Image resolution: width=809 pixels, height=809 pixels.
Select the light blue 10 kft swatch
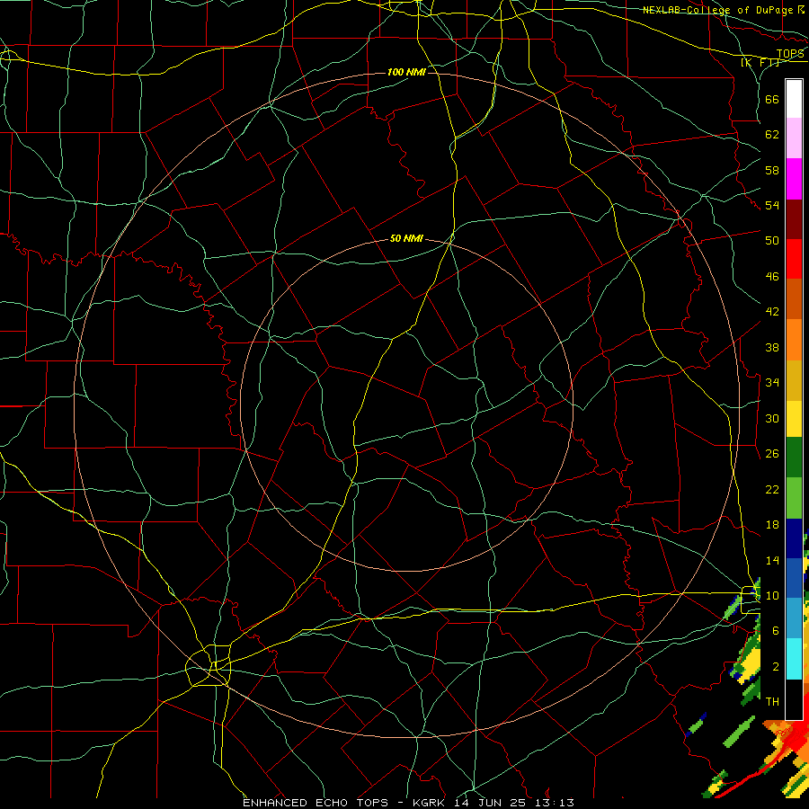coord(794,618)
